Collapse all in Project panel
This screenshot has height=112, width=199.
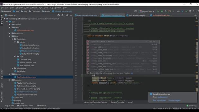click(x=62, y=15)
